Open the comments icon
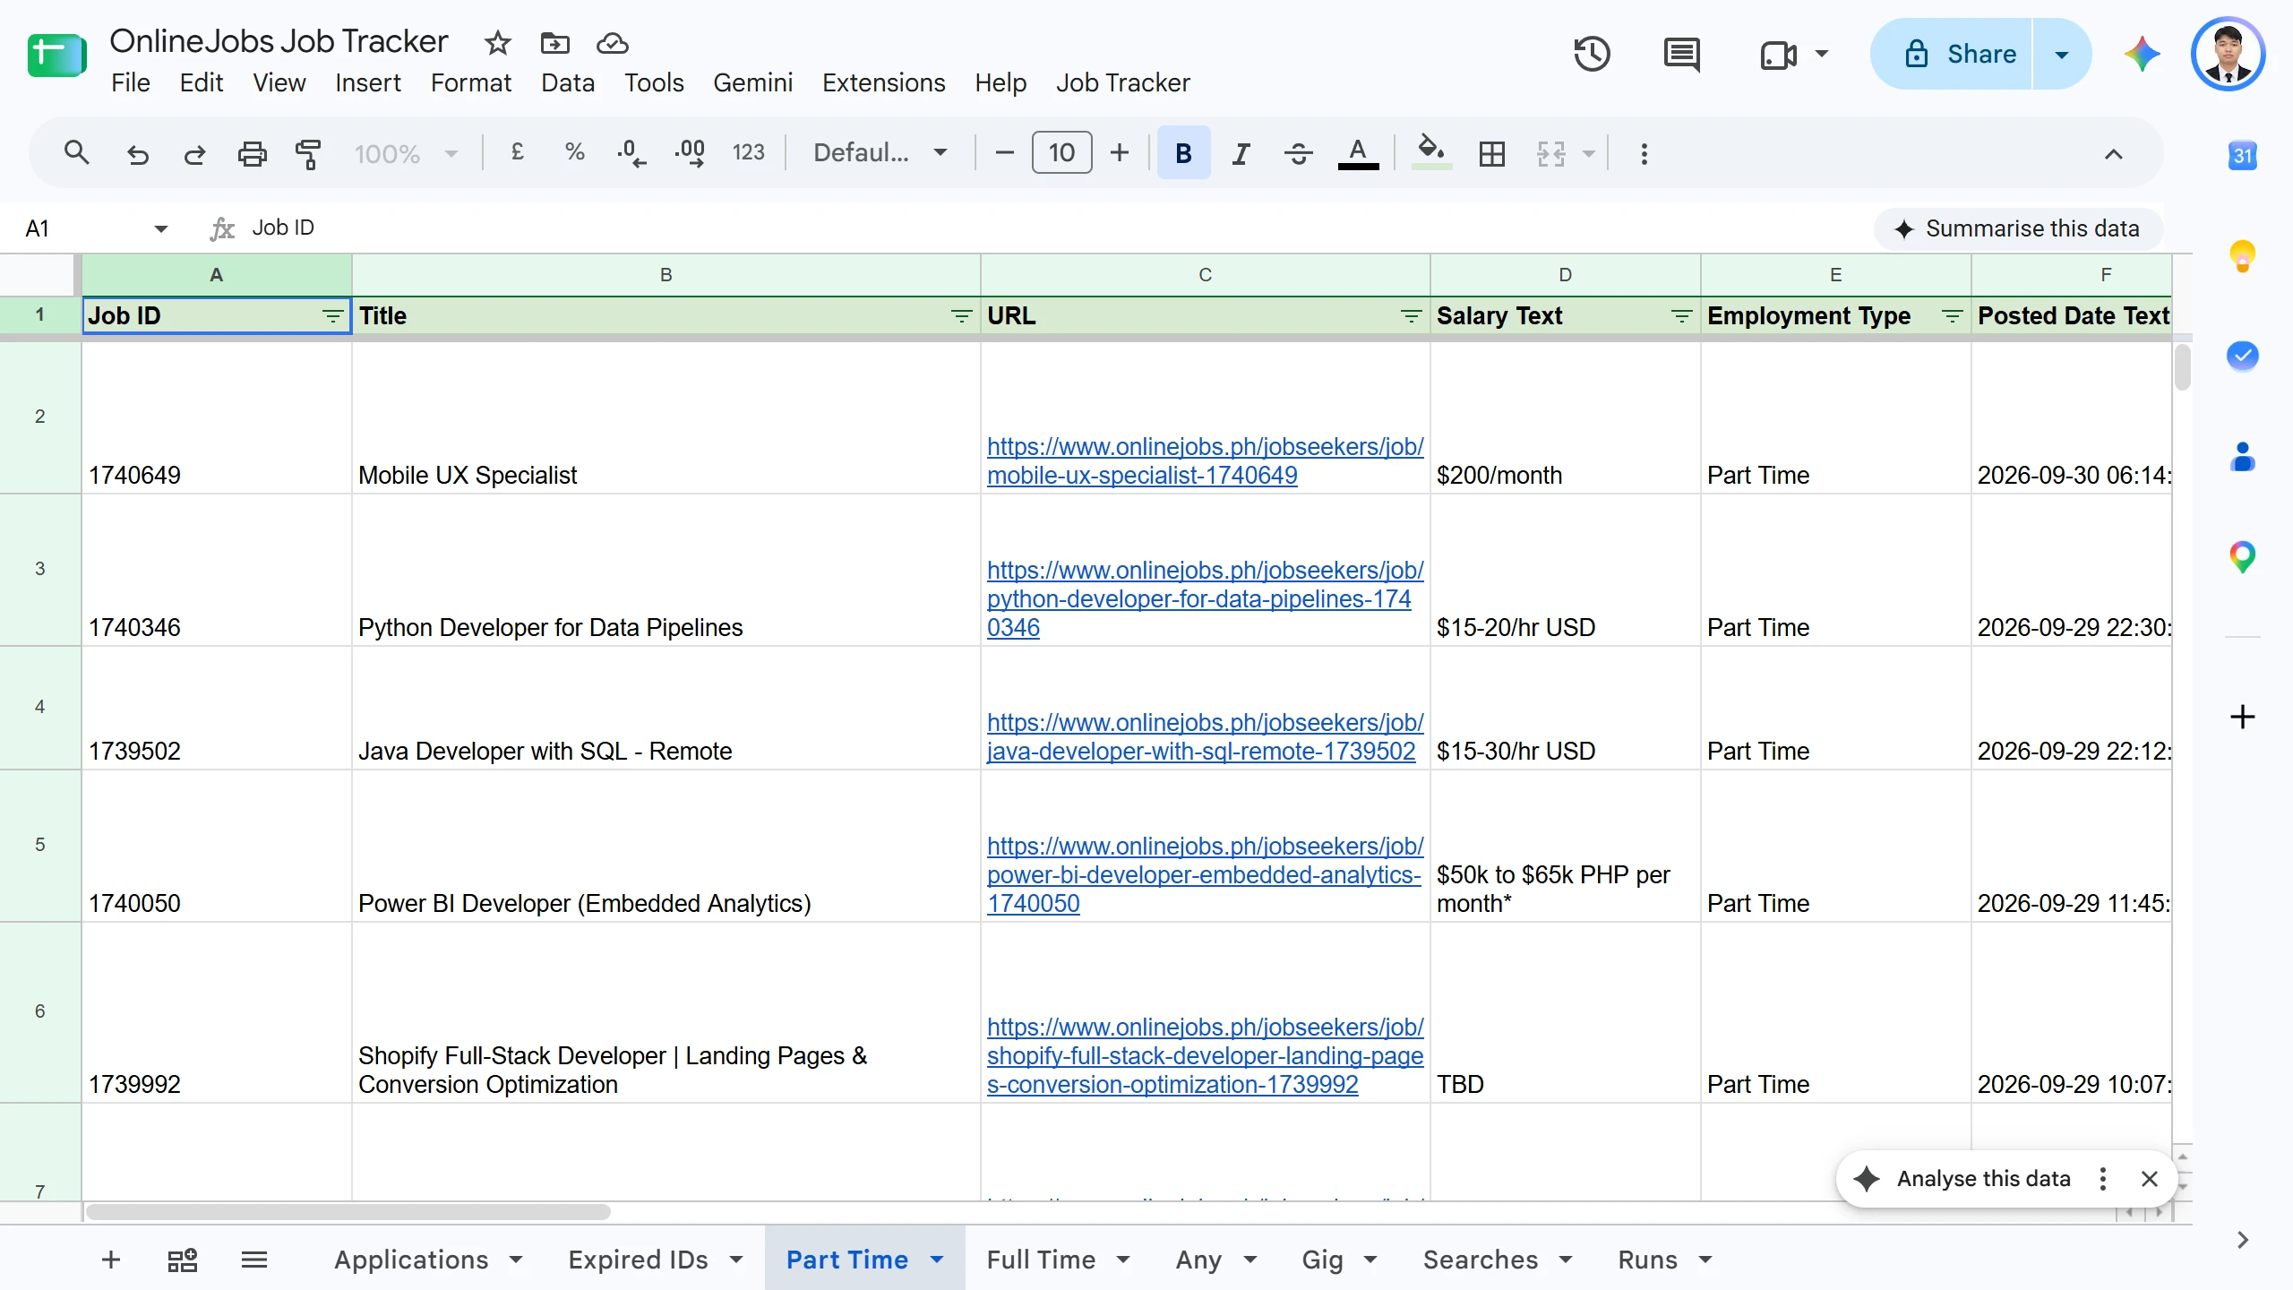This screenshot has width=2293, height=1290. (1681, 55)
